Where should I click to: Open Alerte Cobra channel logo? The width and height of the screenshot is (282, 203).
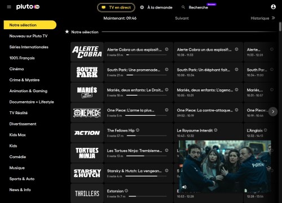click(87, 52)
